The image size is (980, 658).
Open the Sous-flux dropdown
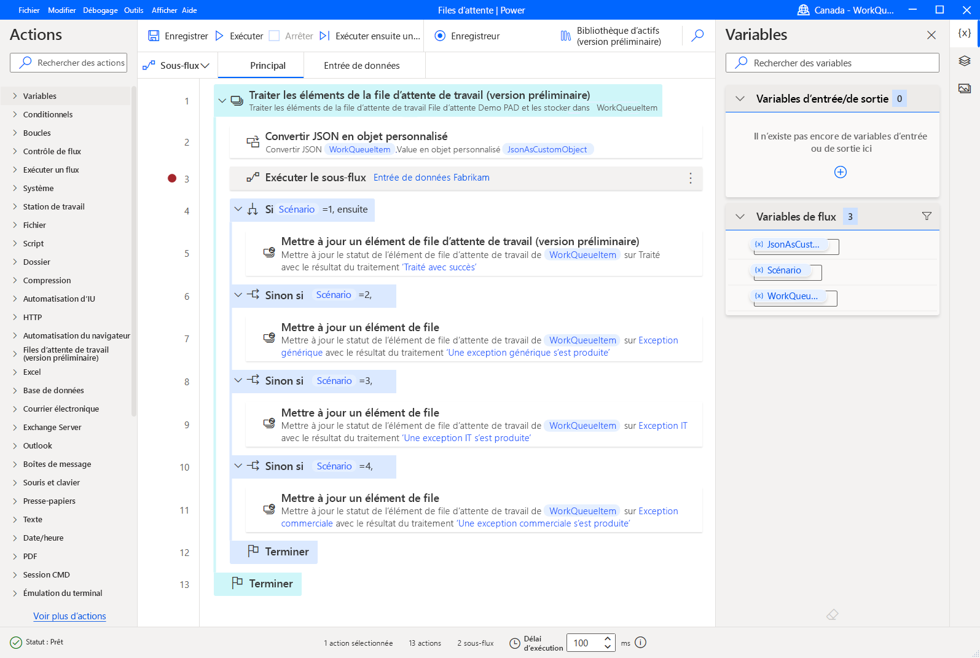tap(176, 65)
